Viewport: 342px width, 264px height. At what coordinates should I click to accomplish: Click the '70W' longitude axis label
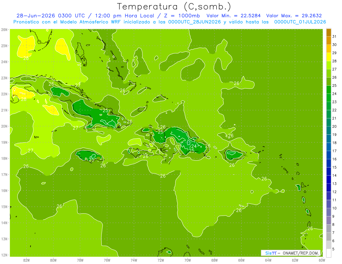(x=188, y=260)
